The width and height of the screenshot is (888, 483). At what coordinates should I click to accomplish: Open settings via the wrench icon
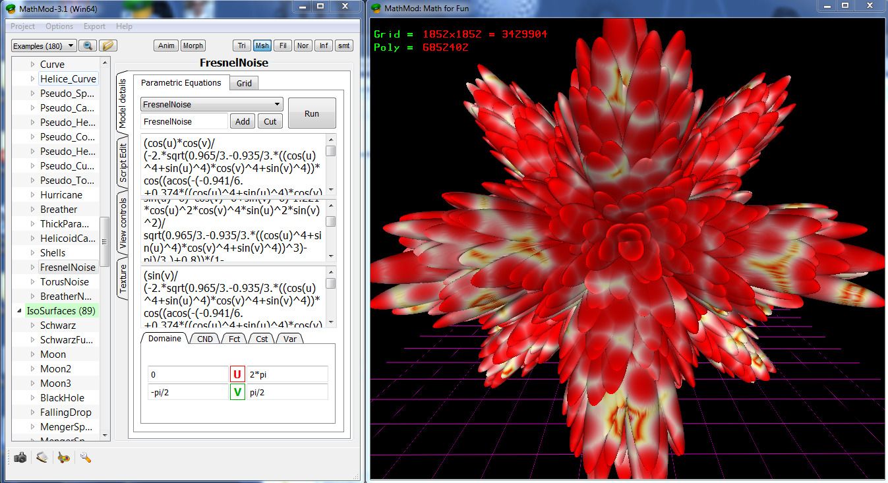click(x=84, y=457)
